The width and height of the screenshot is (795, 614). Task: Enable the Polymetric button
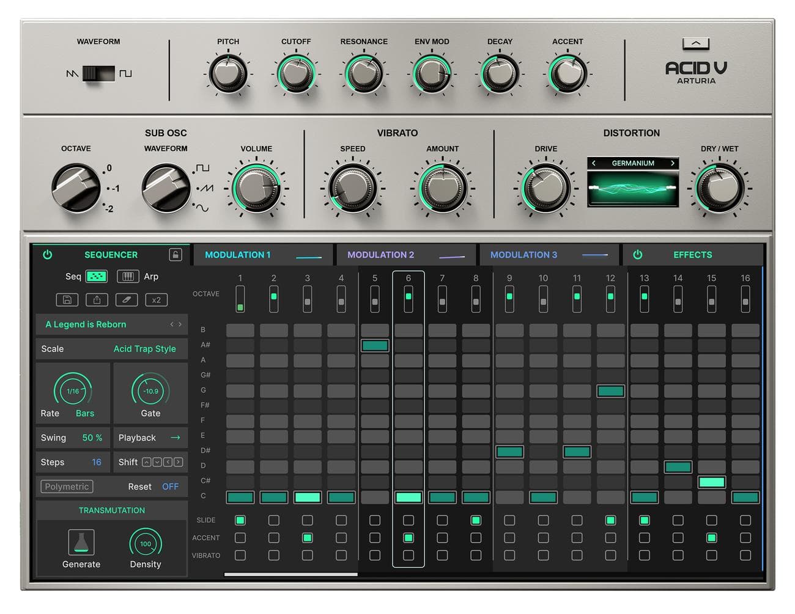click(x=66, y=486)
